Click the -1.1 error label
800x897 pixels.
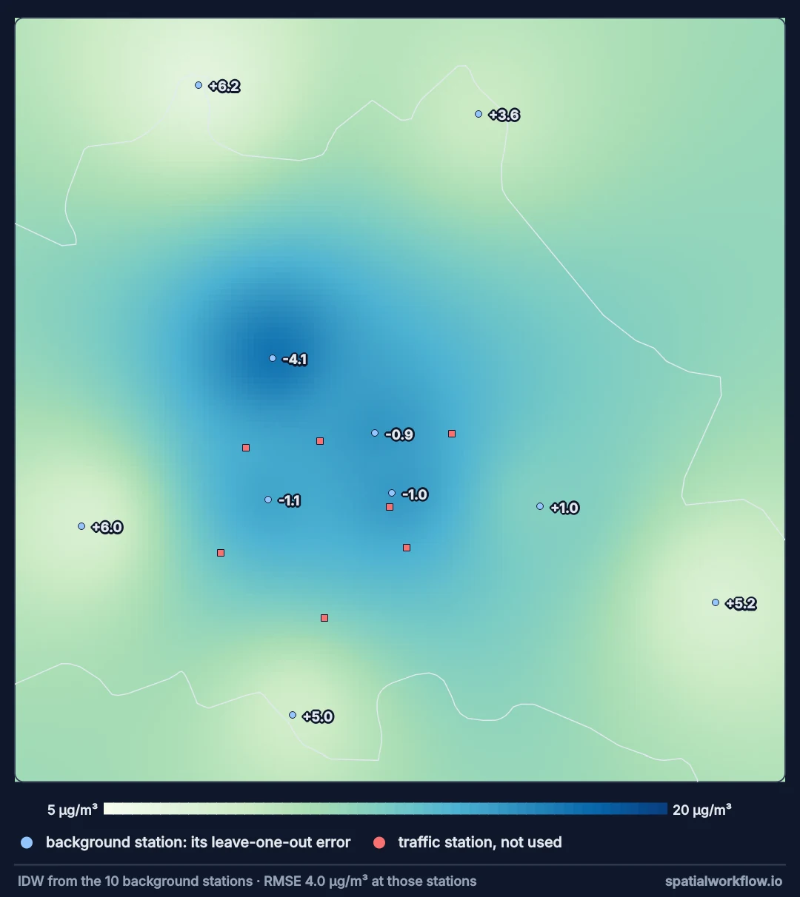(x=289, y=501)
